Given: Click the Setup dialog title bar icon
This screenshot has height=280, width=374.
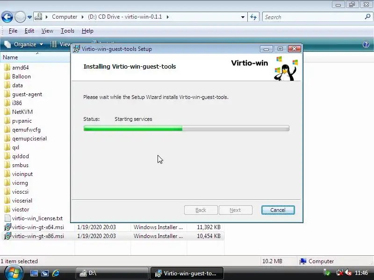Looking at the screenshot, I should tap(76, 49).
